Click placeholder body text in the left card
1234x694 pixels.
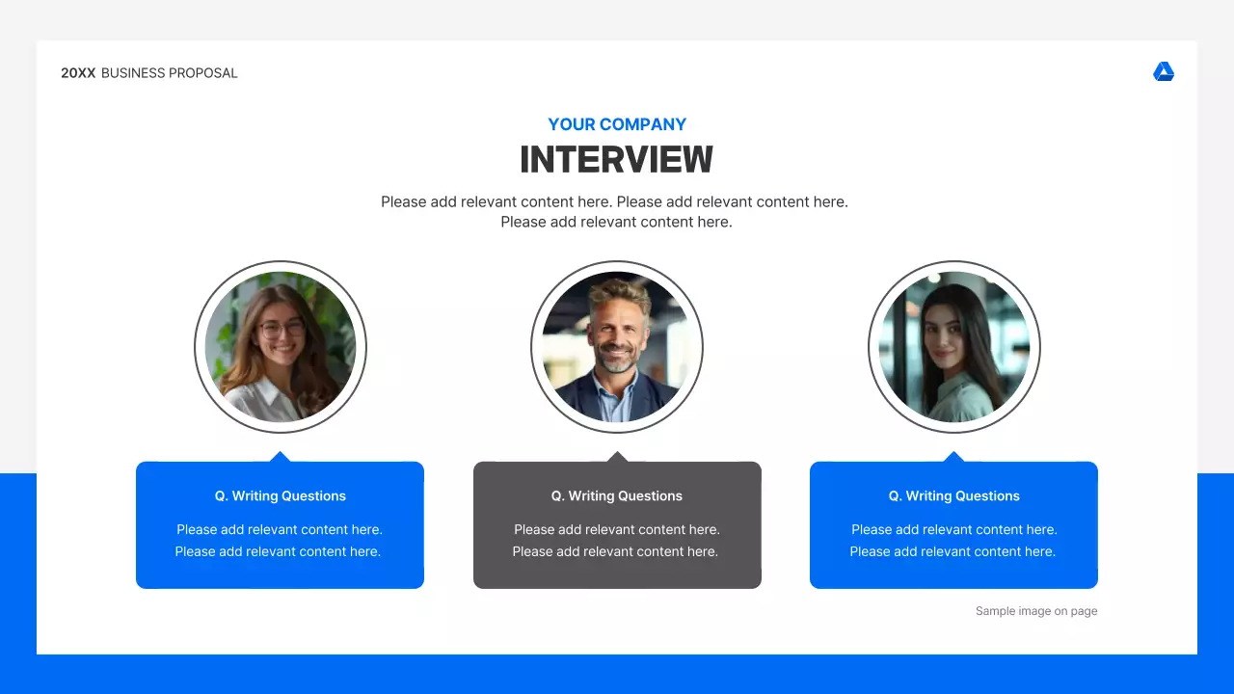[280, 540]
